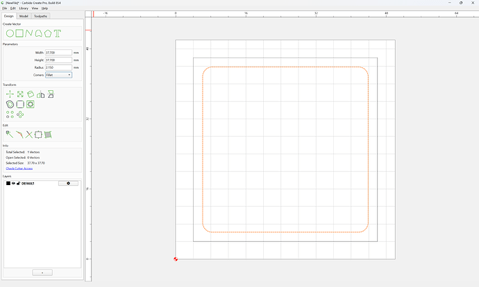Open DEFAULT layer settings gear button

coord(68,183)
